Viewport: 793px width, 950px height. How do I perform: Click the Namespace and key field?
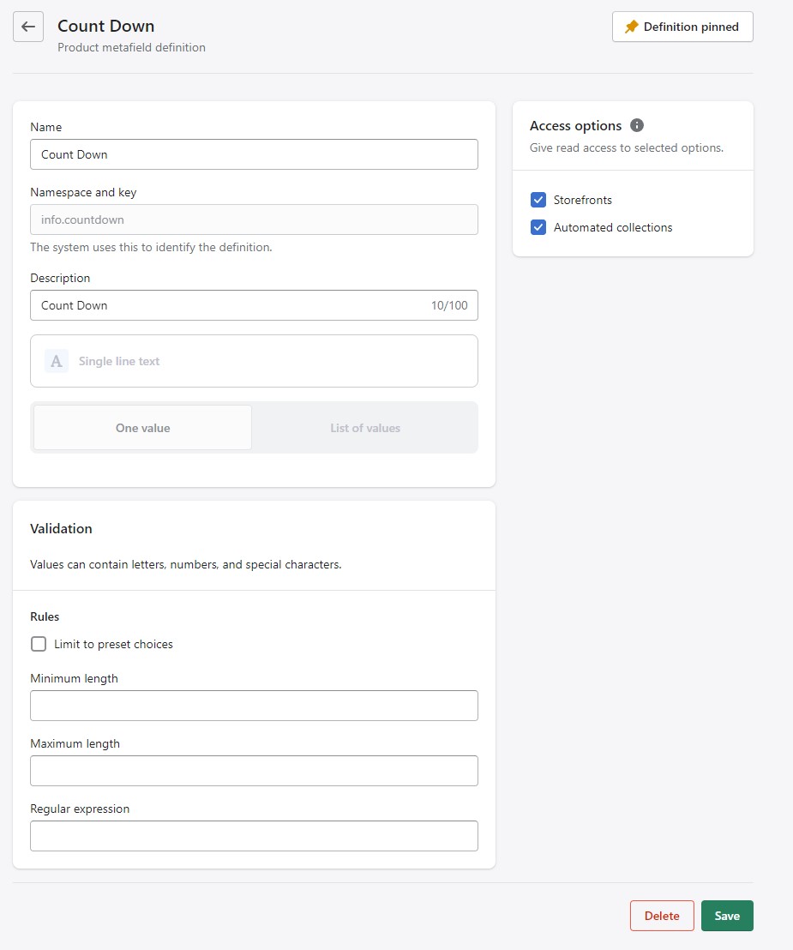point(254,219)
